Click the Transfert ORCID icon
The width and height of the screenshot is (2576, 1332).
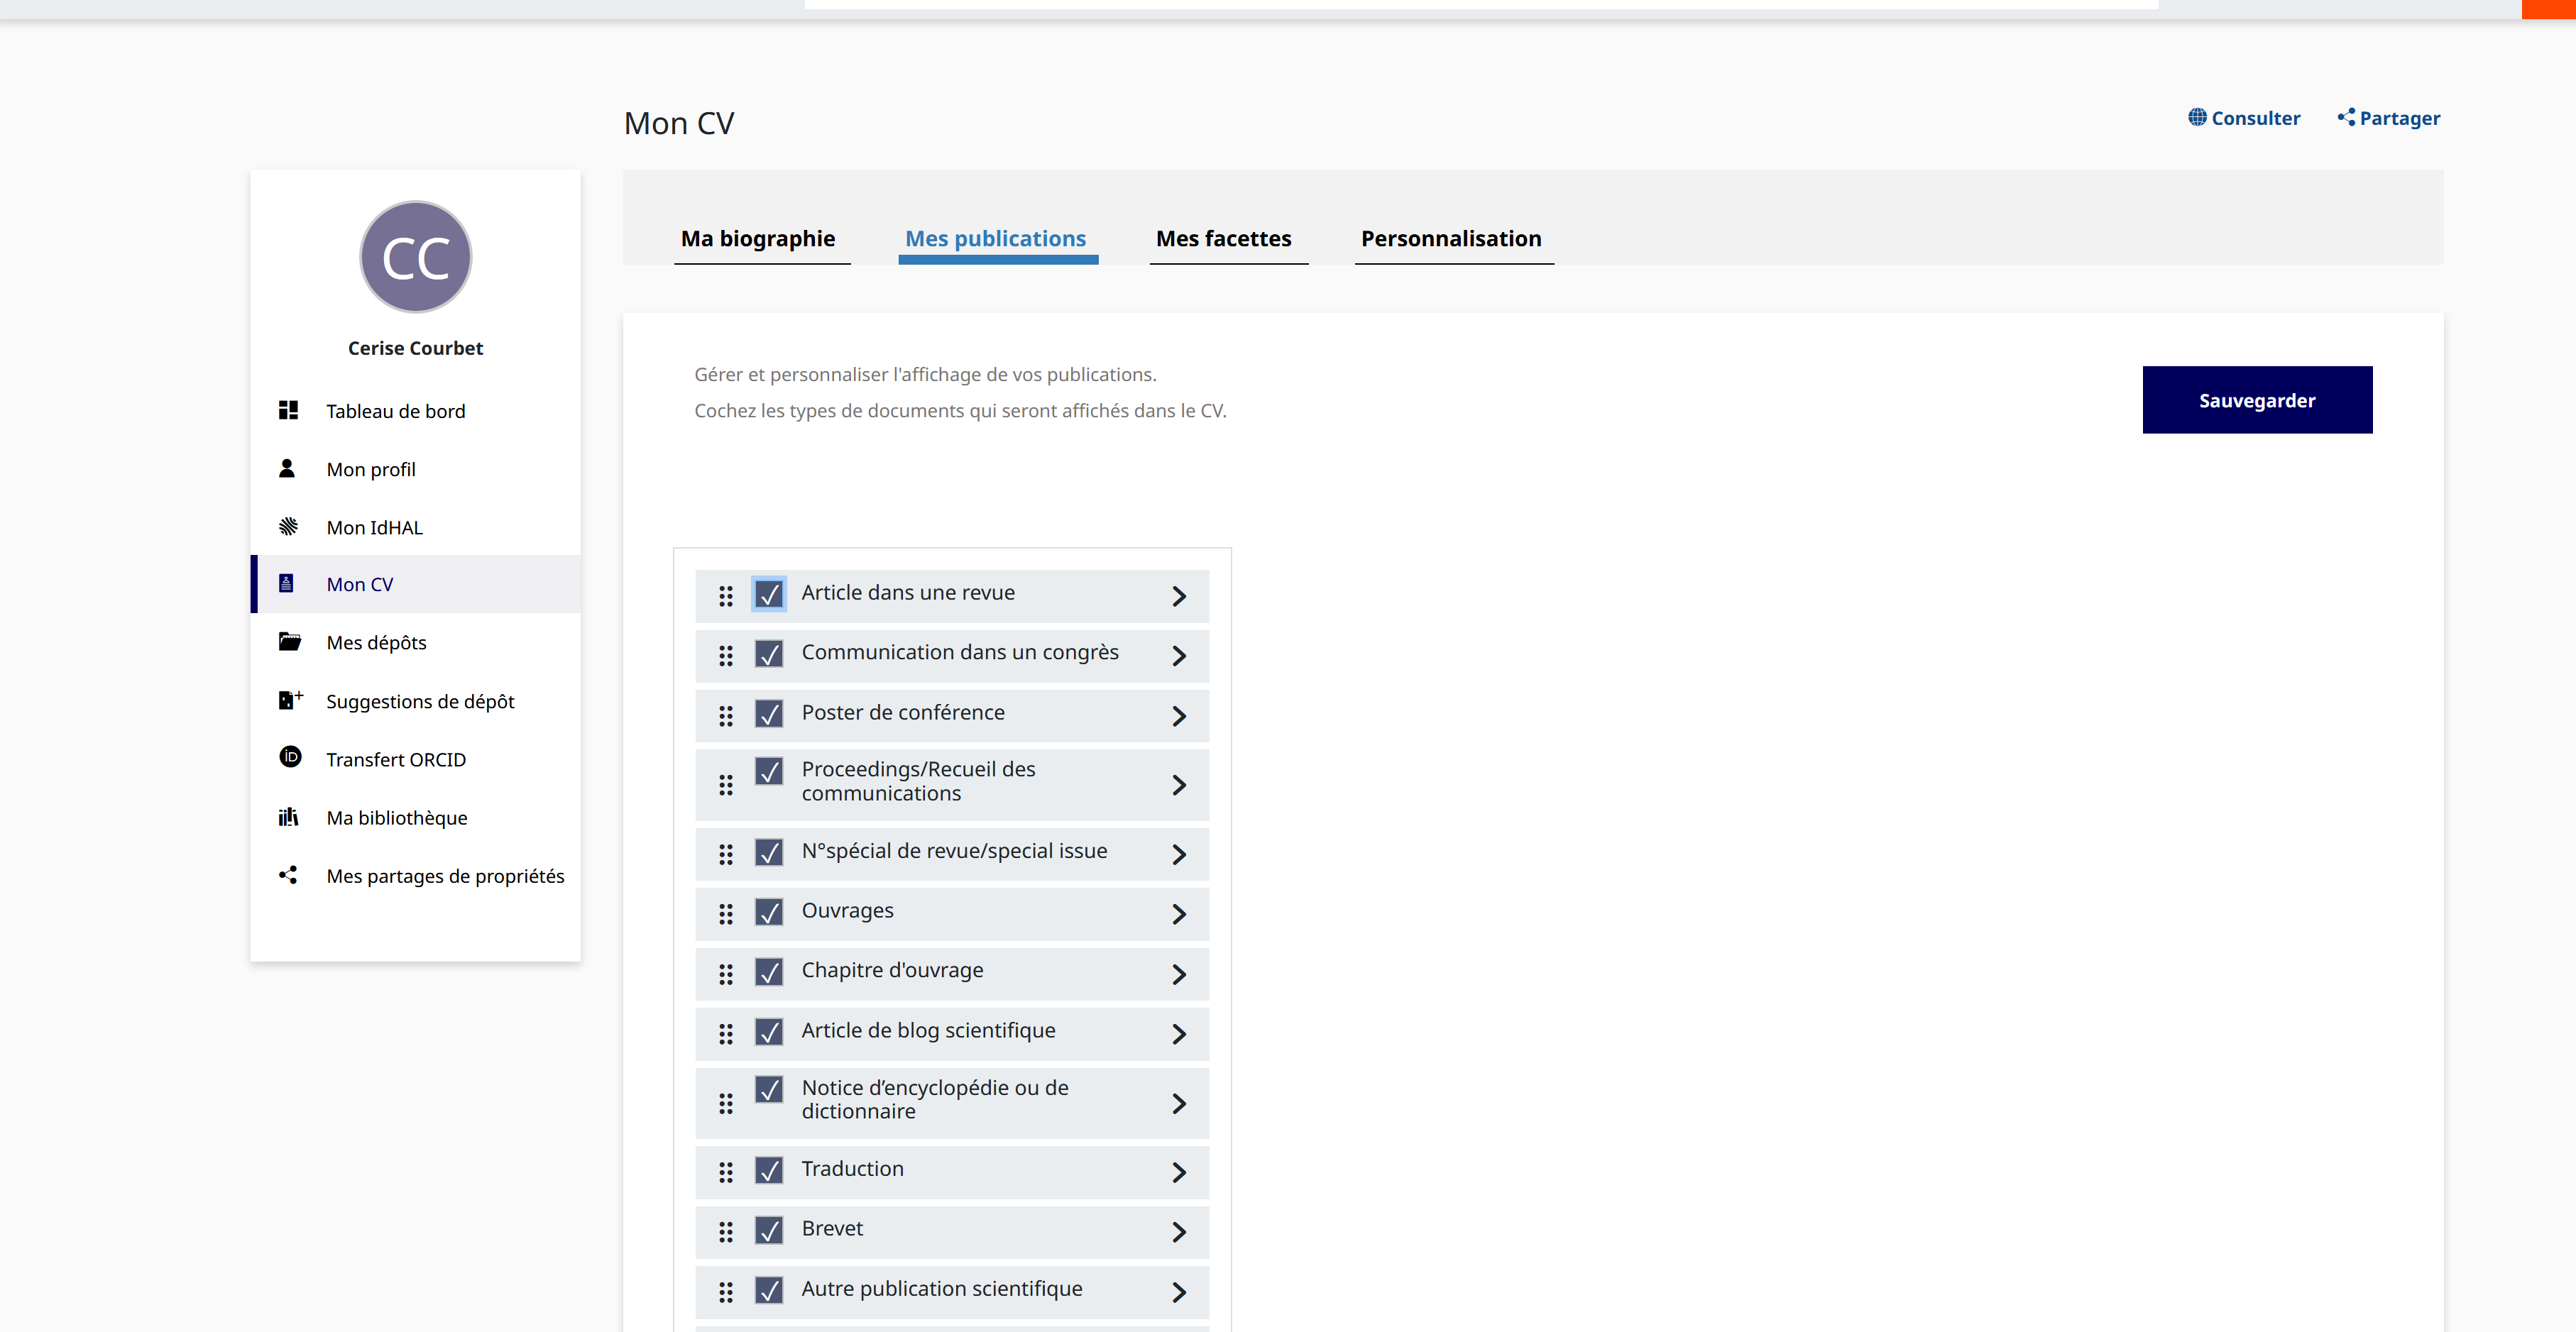tap(289, 758)
